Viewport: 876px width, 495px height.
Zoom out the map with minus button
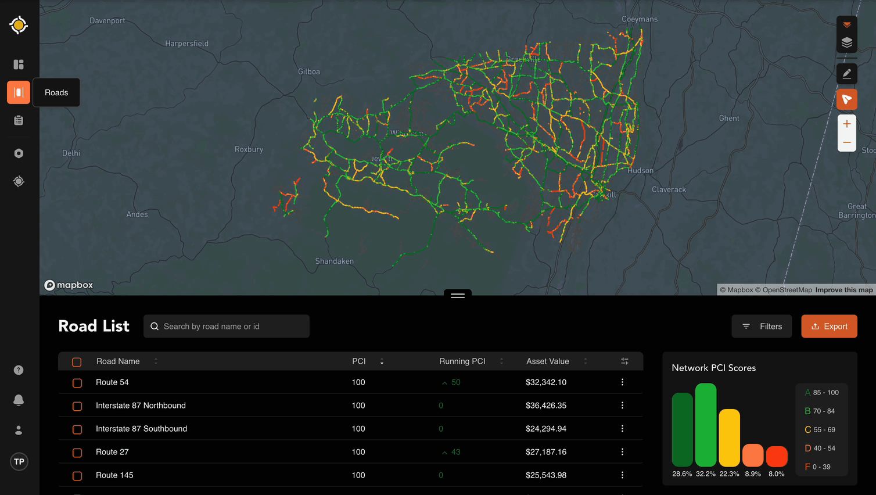pyautogui.click(x=846, y=142)
